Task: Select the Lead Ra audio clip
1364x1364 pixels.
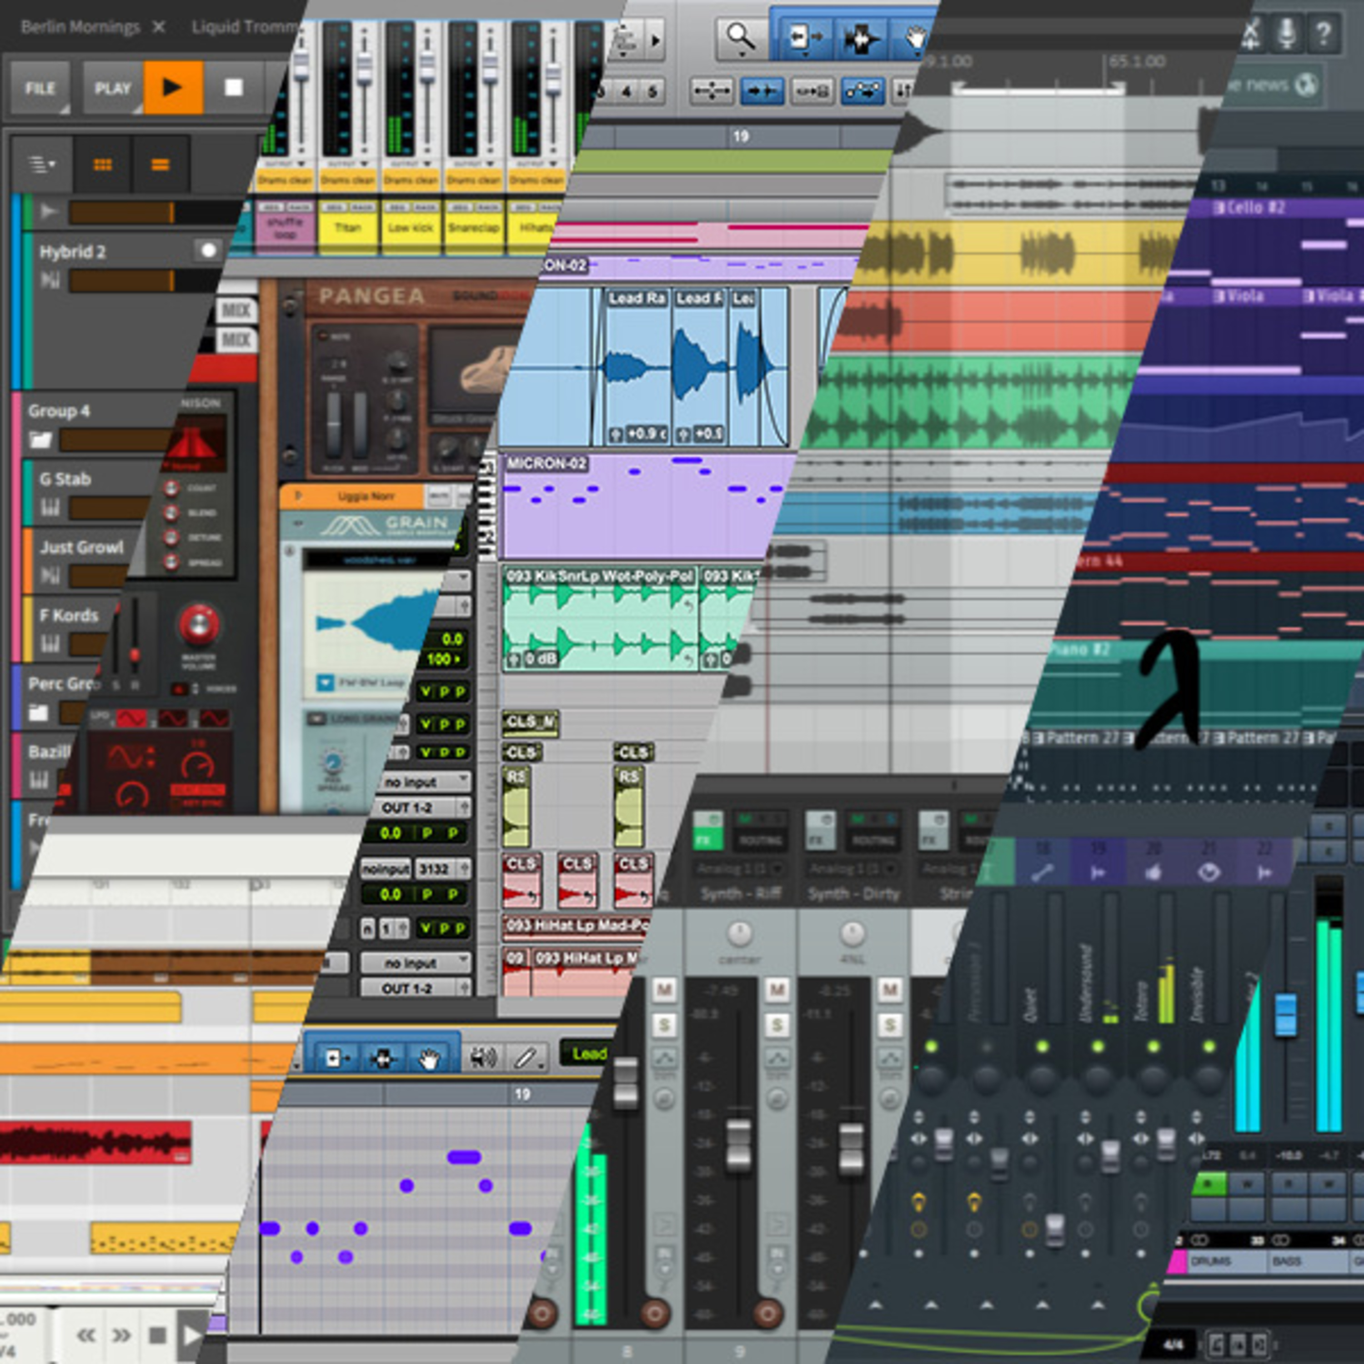Action: click(637, 367)
